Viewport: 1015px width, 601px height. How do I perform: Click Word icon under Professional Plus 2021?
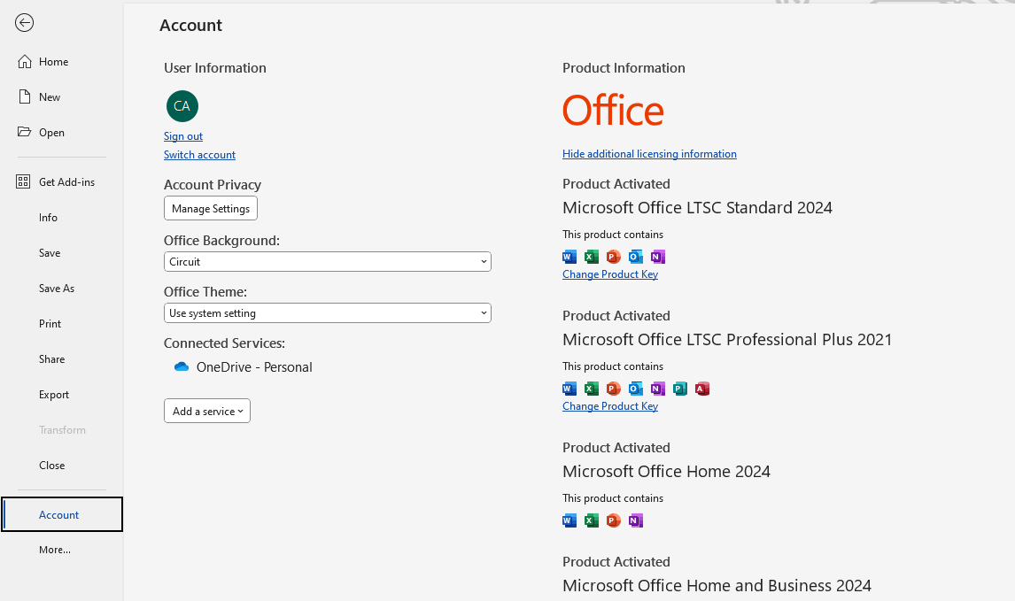[569, 389]
